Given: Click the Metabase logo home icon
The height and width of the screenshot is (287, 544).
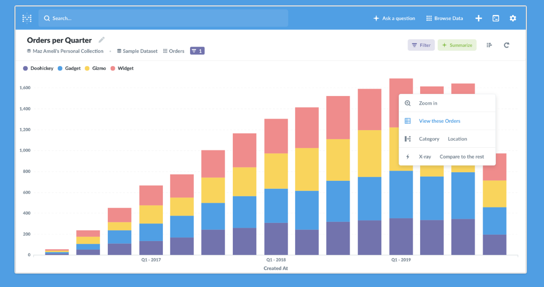Looking at the screenshot, I should pyautogui.click(x=27, y=18).
